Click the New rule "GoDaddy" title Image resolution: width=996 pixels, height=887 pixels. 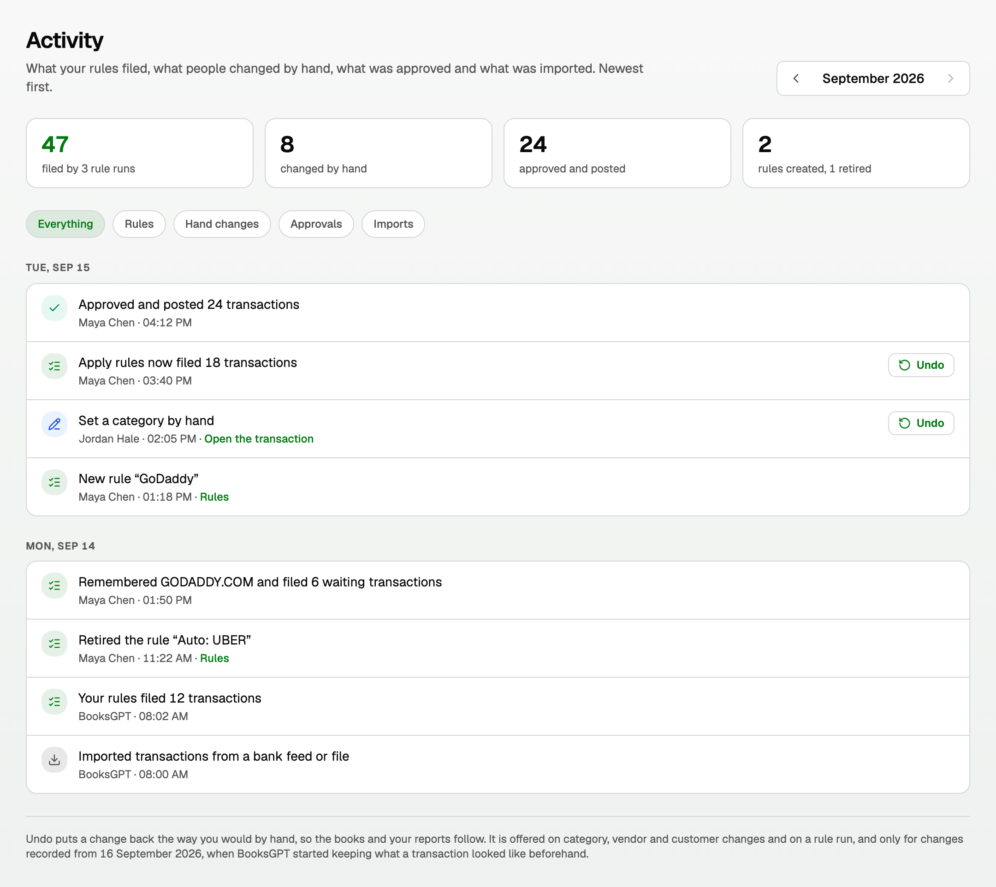click(x=138, y=479)
